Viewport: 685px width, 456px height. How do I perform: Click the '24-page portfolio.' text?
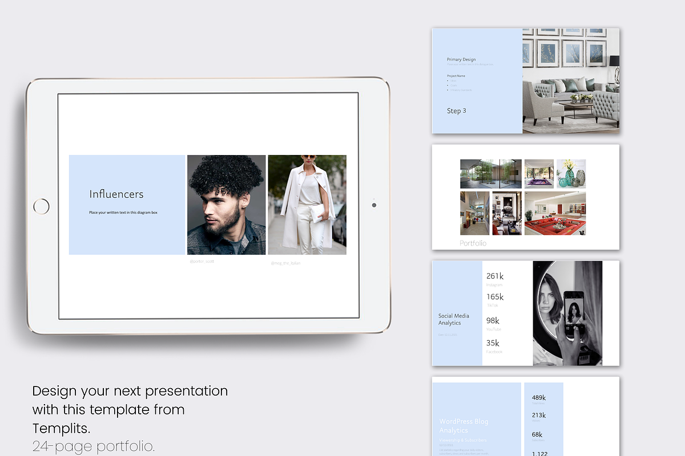pyautogui.click(x=94, y=446)
